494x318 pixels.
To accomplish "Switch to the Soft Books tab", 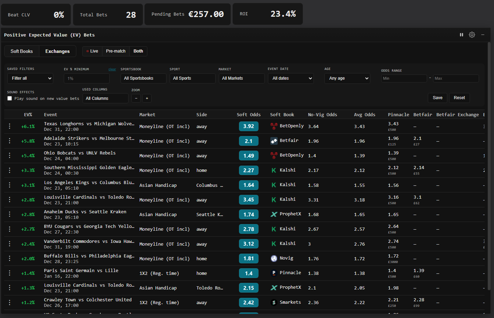I will coord(22,51).
